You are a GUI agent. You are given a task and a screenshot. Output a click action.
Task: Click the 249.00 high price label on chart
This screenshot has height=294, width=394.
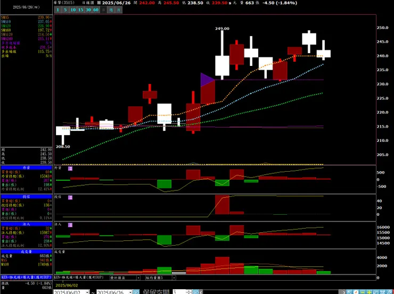(x=222, y=29)
